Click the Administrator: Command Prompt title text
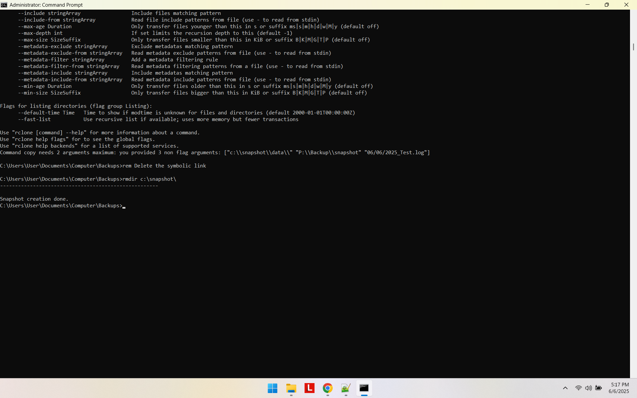 [46, 5]
